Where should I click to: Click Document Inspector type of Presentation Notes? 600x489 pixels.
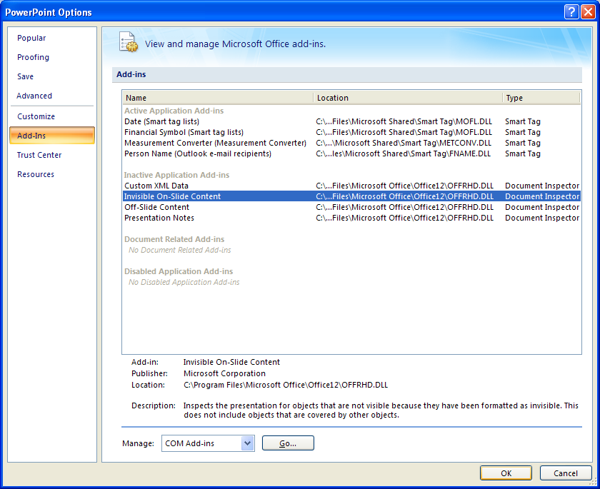[x=542, y=218]
